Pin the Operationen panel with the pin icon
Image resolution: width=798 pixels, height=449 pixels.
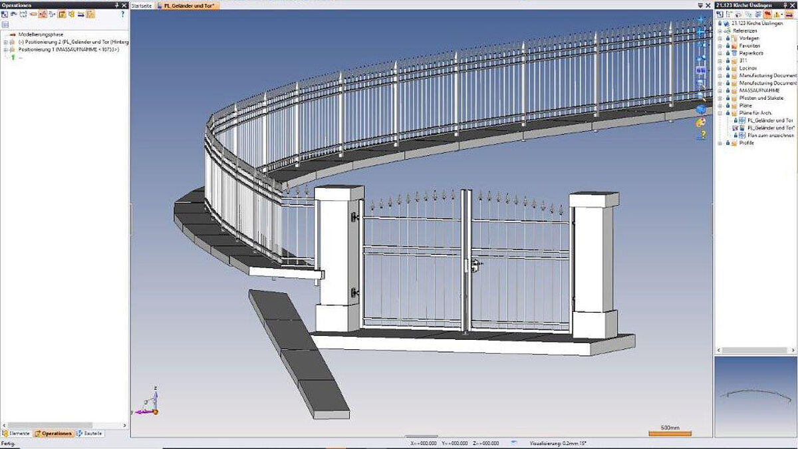[x=116, y=5]
